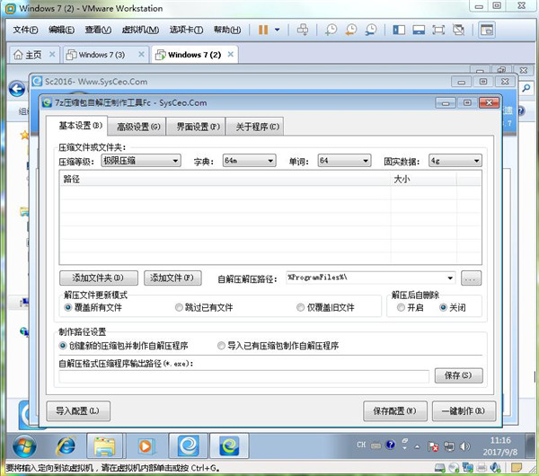Open the 查看(V) menu
This screenshot has height=476, width=539.
pyautogui.click(x=98, y=30)
